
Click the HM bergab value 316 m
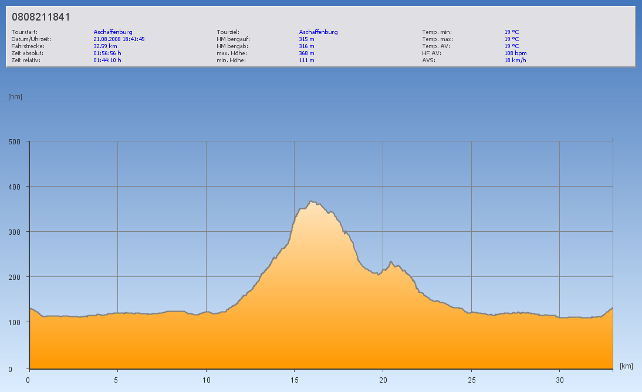click(x=306, y=46)
